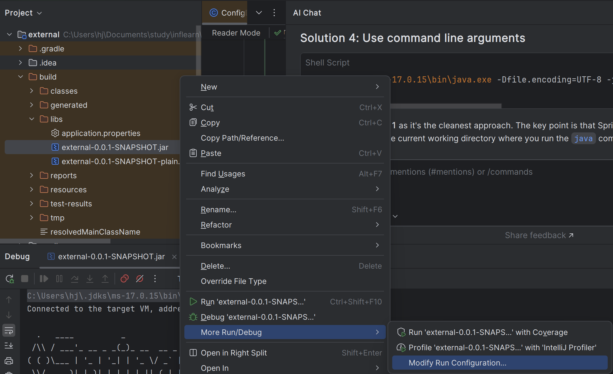The image size is (613, 374).
Task: Click the Rerun debug session icon
Action: 10,279
